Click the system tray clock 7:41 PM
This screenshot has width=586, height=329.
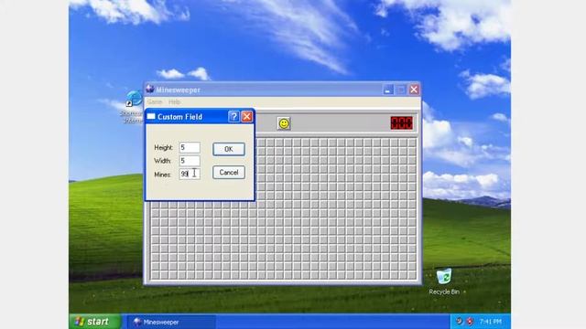491,322
